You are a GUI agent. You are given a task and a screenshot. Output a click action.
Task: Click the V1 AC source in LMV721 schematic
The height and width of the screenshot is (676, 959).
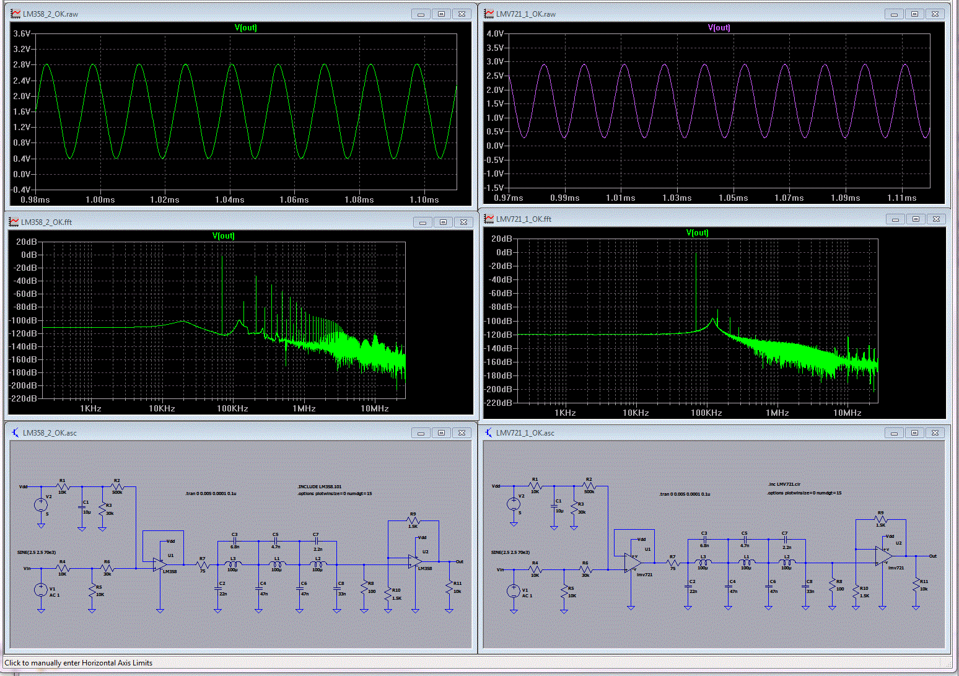point(514,590)
